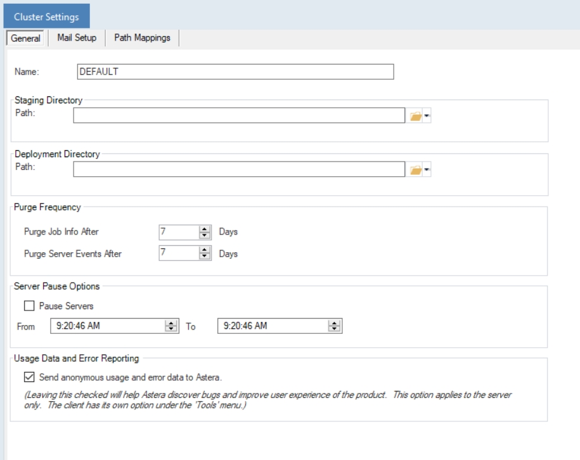The width and height of the screenshot is (580, 460).
Task: Open the Deployment Directory folder dropdown arrow
Action: click(427, 170)
